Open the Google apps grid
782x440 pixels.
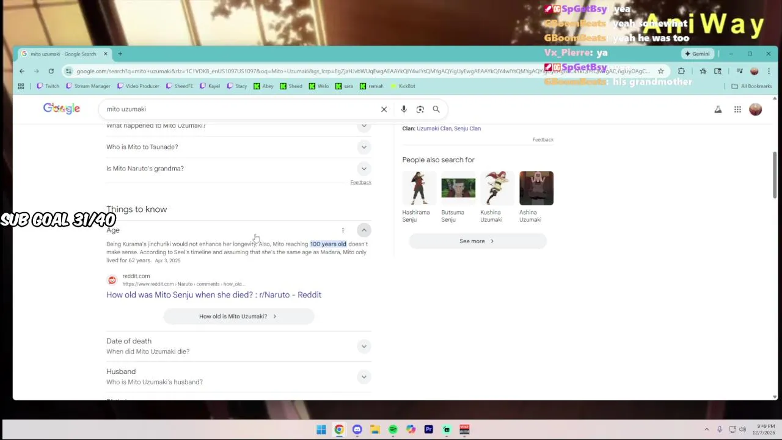click(x=737, y=109)
